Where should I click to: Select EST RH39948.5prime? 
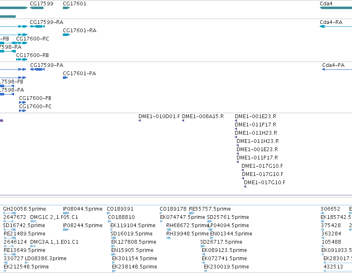pyautogui.click(x=187, y=234)
